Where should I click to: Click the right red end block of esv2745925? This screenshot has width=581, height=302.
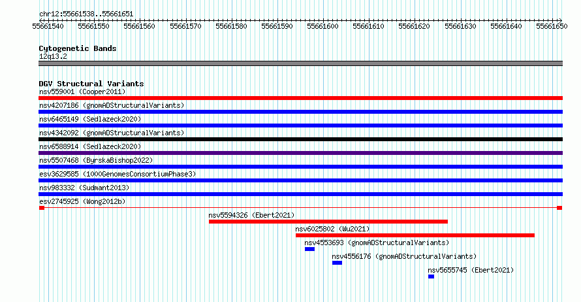coord(559,208)
